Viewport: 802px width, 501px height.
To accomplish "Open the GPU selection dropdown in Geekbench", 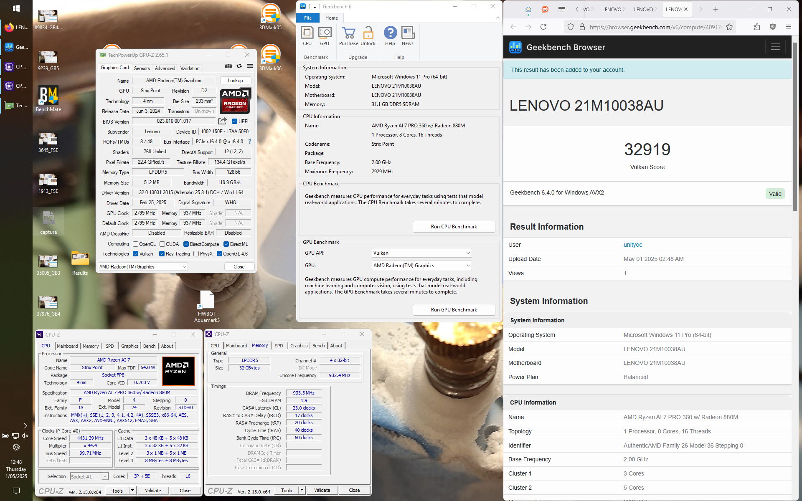I will pyautogui.click(x=421, y=266).
